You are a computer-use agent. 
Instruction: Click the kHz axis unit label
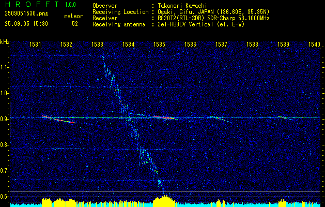tap(5, 42)
